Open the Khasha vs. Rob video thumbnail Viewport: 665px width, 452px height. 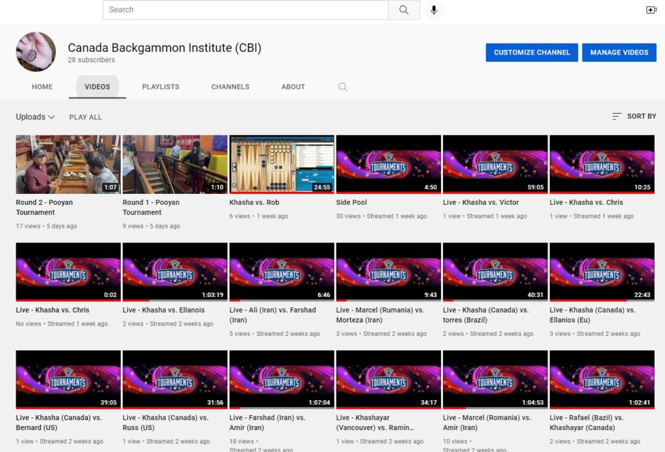282,164
